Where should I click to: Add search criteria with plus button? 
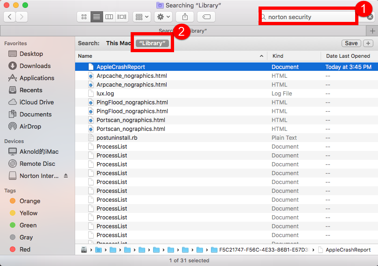[x=368, y=43]
